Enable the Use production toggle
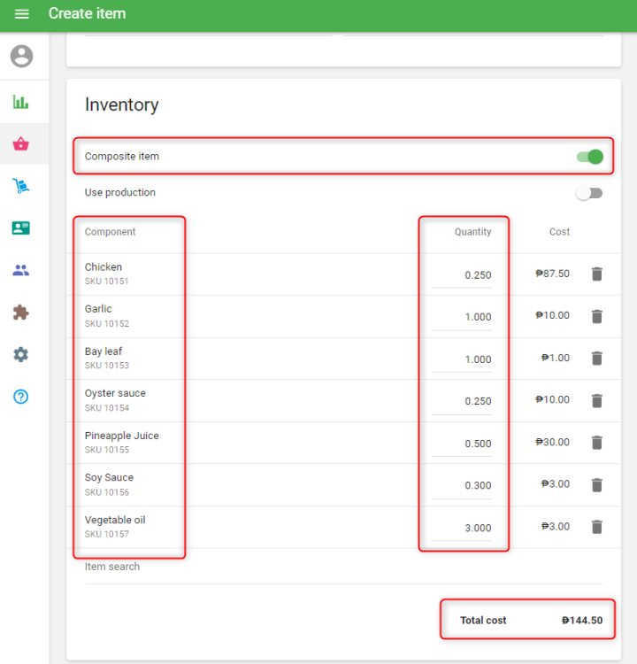The width and height of the screenshot is (637, 664). tap(589, 193)
